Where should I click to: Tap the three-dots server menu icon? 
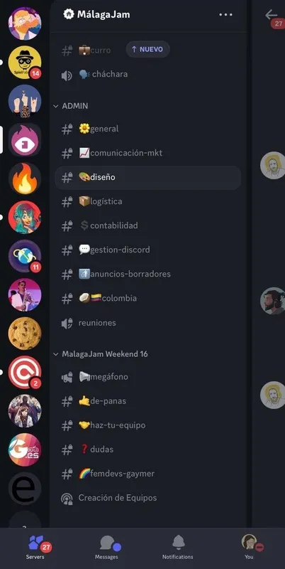coord(225,14)
